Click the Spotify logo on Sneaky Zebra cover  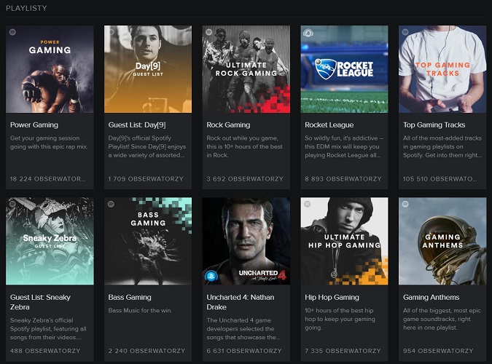click(x=12, y=204)
